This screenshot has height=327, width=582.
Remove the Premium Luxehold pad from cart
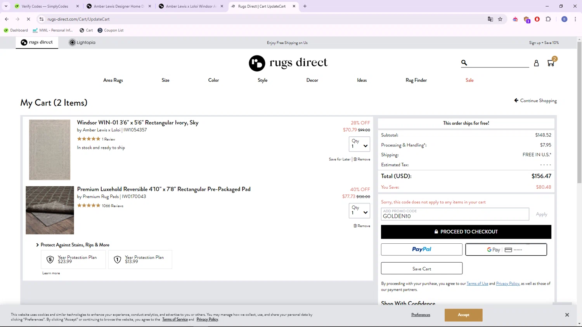(362, 226)
